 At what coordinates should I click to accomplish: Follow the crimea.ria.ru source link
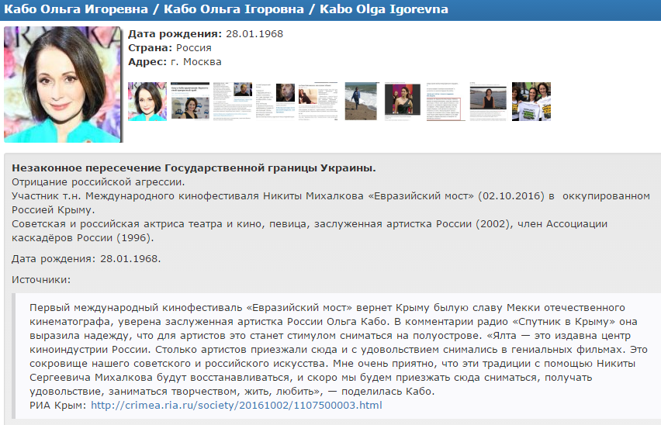[237, 405]
